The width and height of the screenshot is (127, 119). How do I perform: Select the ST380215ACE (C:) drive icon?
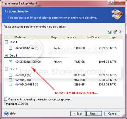point(17,62)
